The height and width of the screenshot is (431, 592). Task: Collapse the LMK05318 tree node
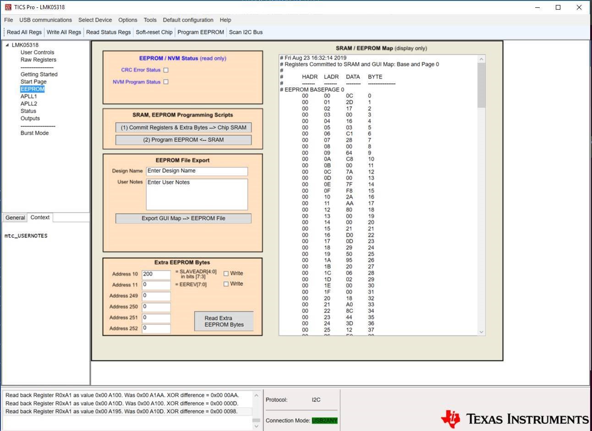coord(7,45)
